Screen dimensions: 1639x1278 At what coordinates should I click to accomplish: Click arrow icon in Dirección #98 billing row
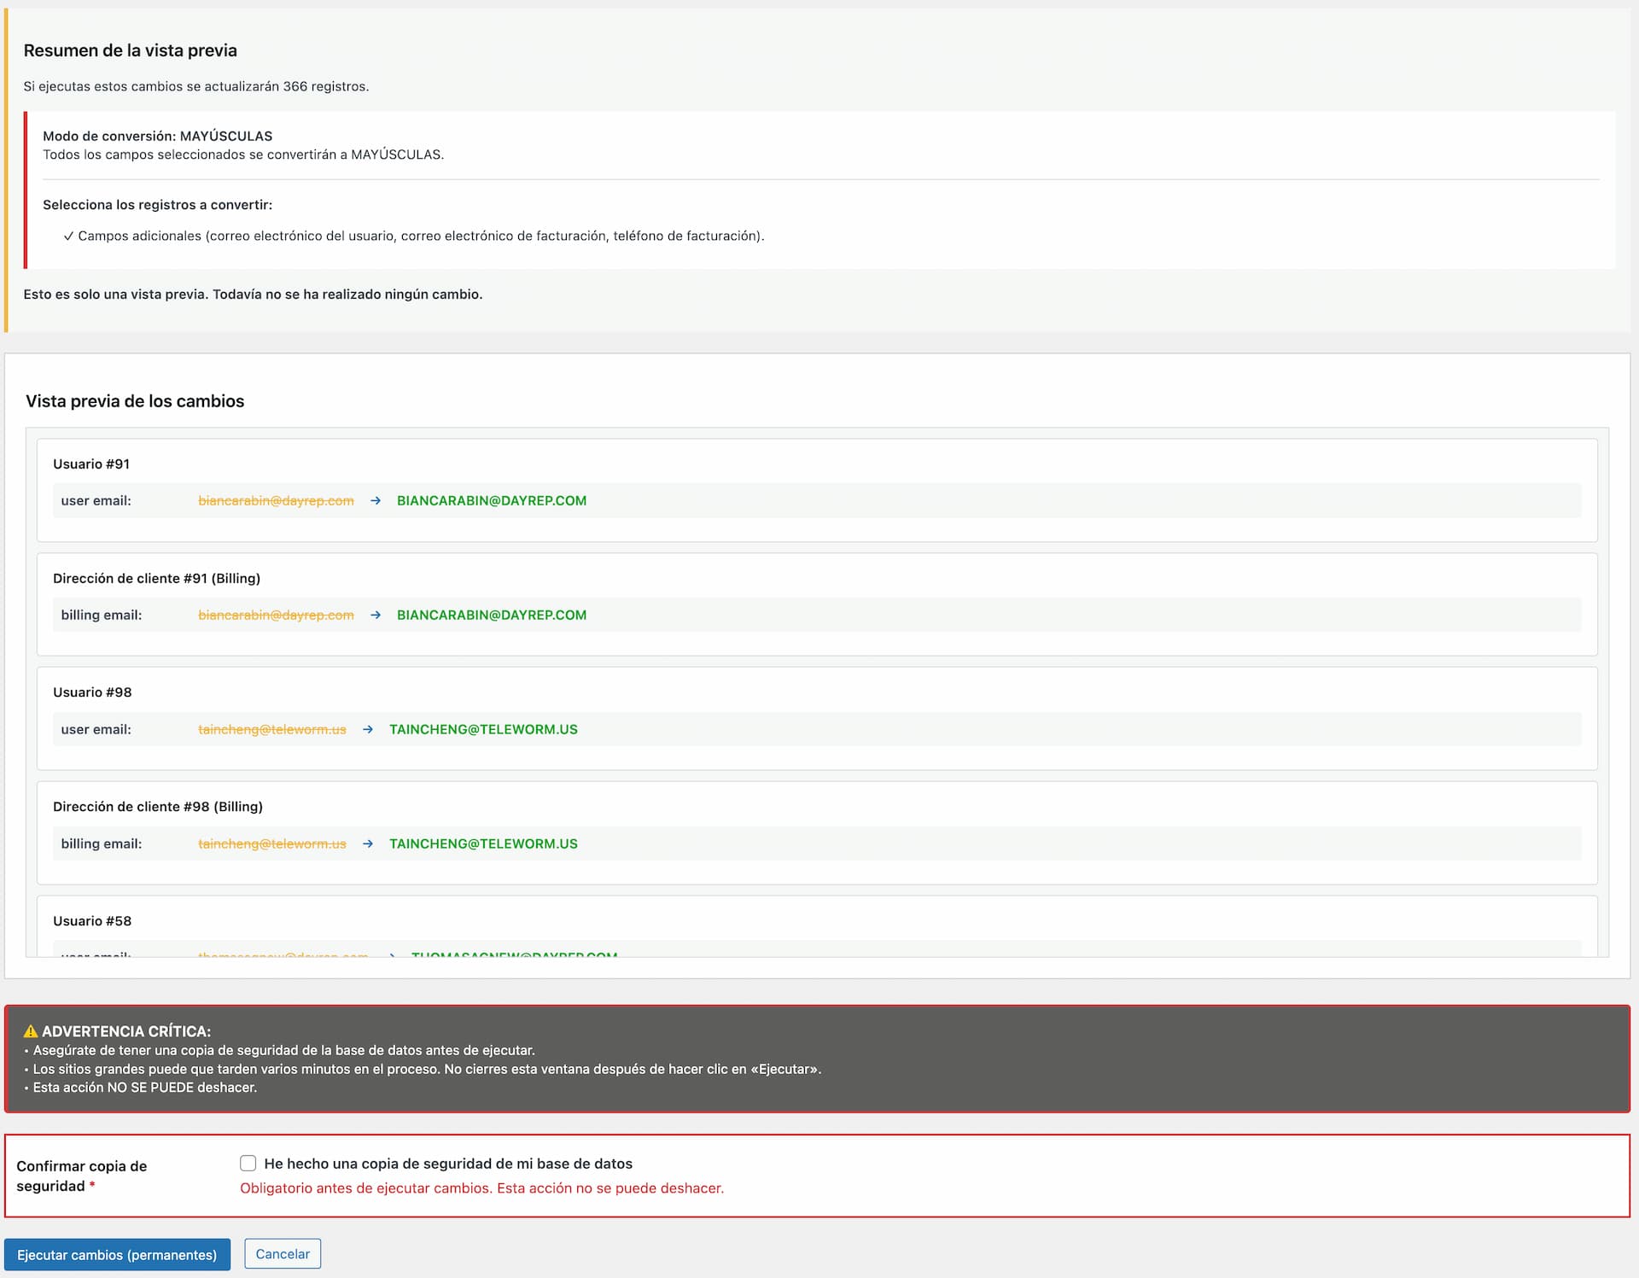coord(368,843)
